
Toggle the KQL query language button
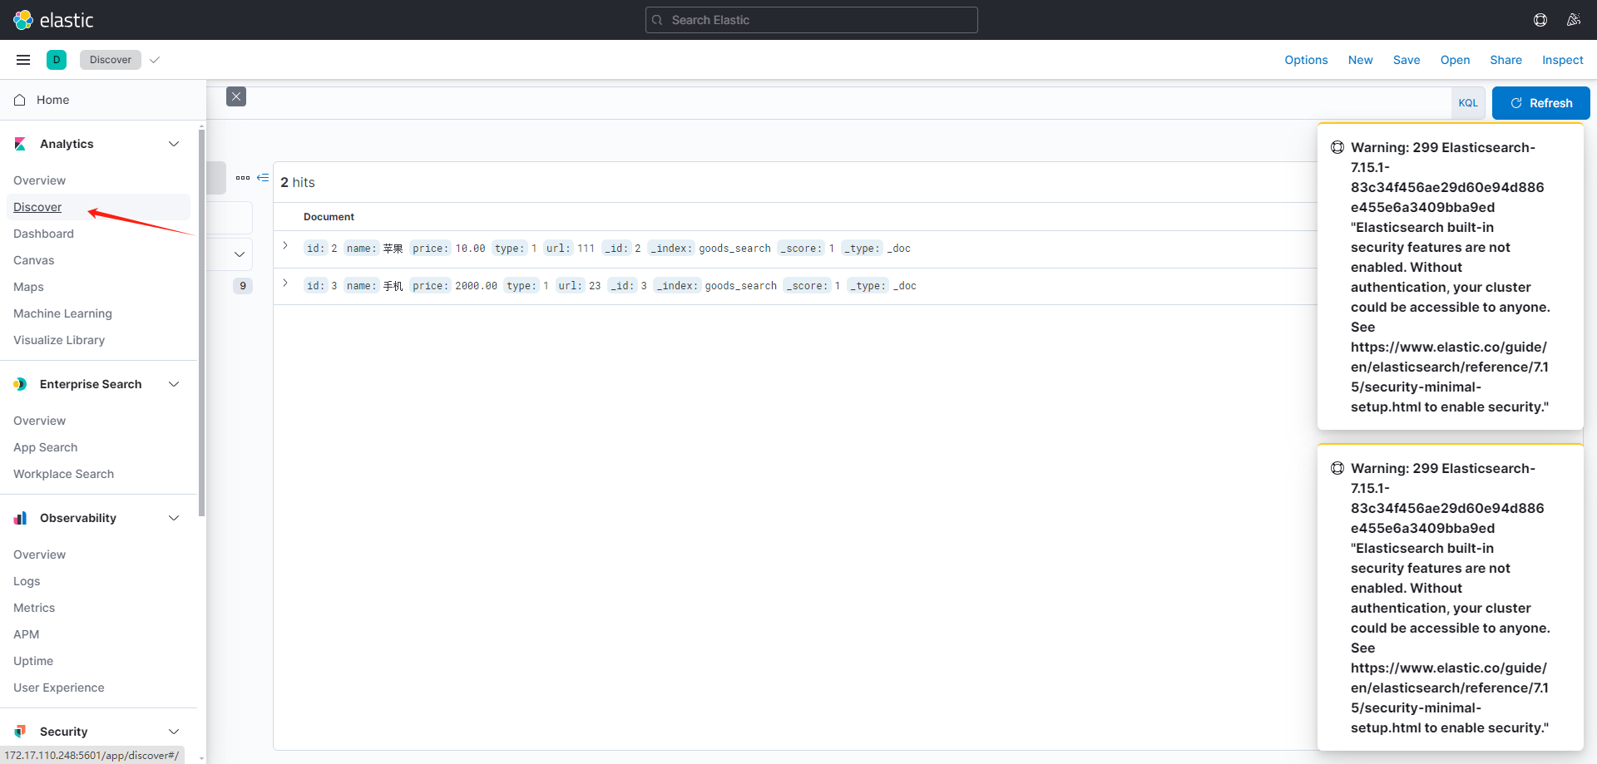point(1468,103)
